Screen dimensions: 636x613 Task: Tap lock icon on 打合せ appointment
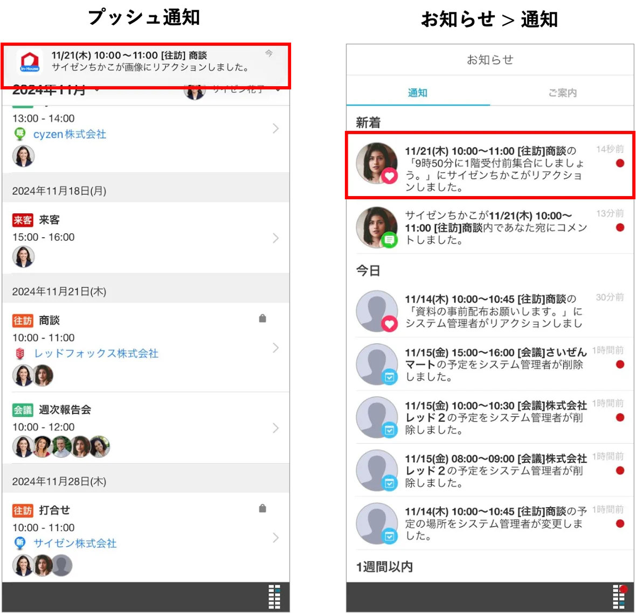pos(262,508)
